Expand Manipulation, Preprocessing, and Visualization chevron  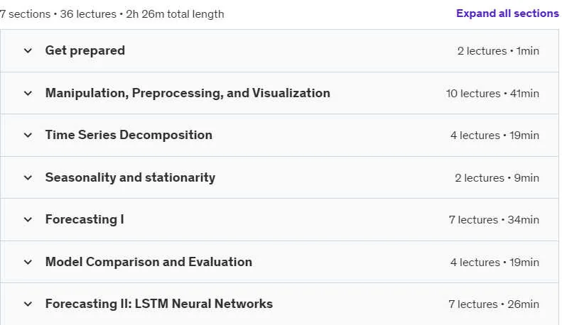[x=28, y=94]
